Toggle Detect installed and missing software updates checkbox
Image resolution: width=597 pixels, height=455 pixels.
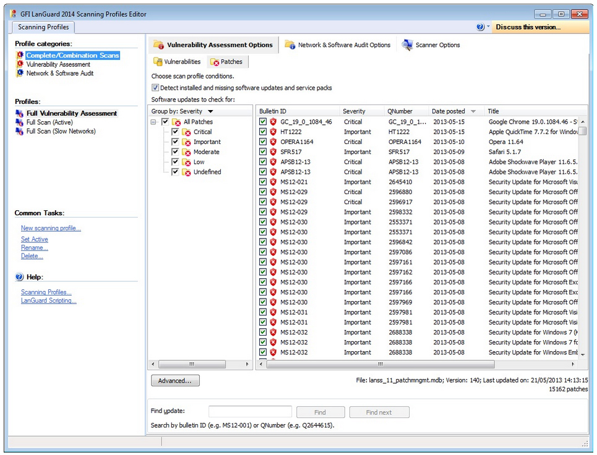(x=155, y=88)
